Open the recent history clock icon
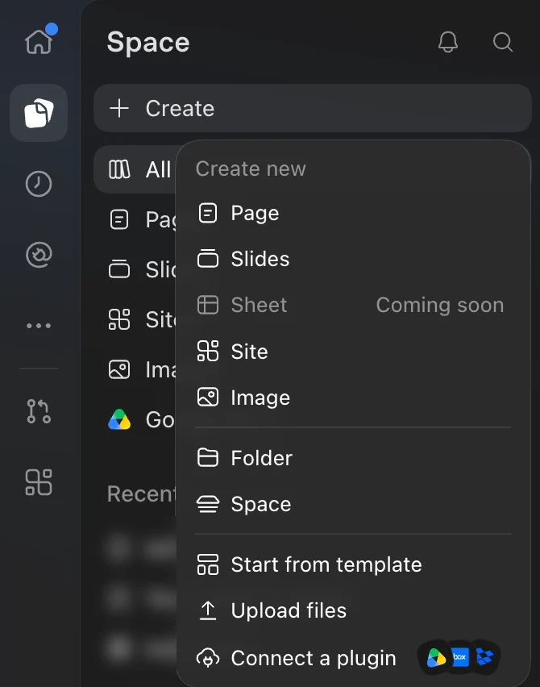This screenshot has height=687, width=540. 39,184
